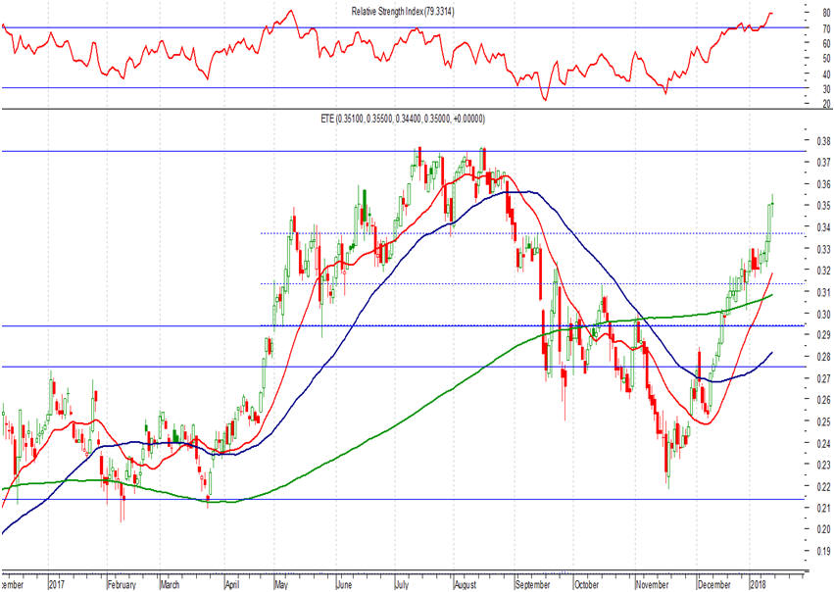Click the 0.38 price axis label
The width and height of the screenshot is (835, 592).
tap(824, 141)
